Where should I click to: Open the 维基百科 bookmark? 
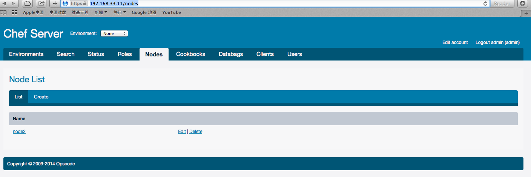click(x=80, y=12)
